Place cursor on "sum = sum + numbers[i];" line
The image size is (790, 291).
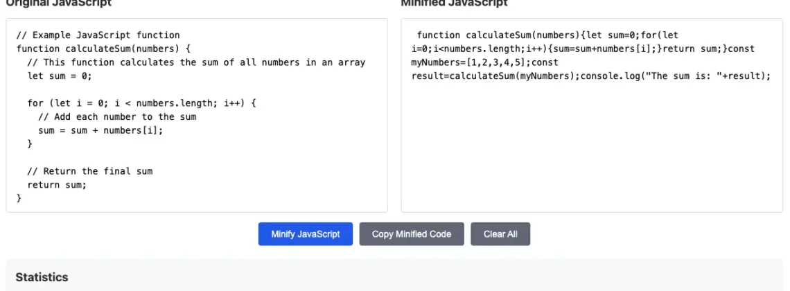[100, 130]
